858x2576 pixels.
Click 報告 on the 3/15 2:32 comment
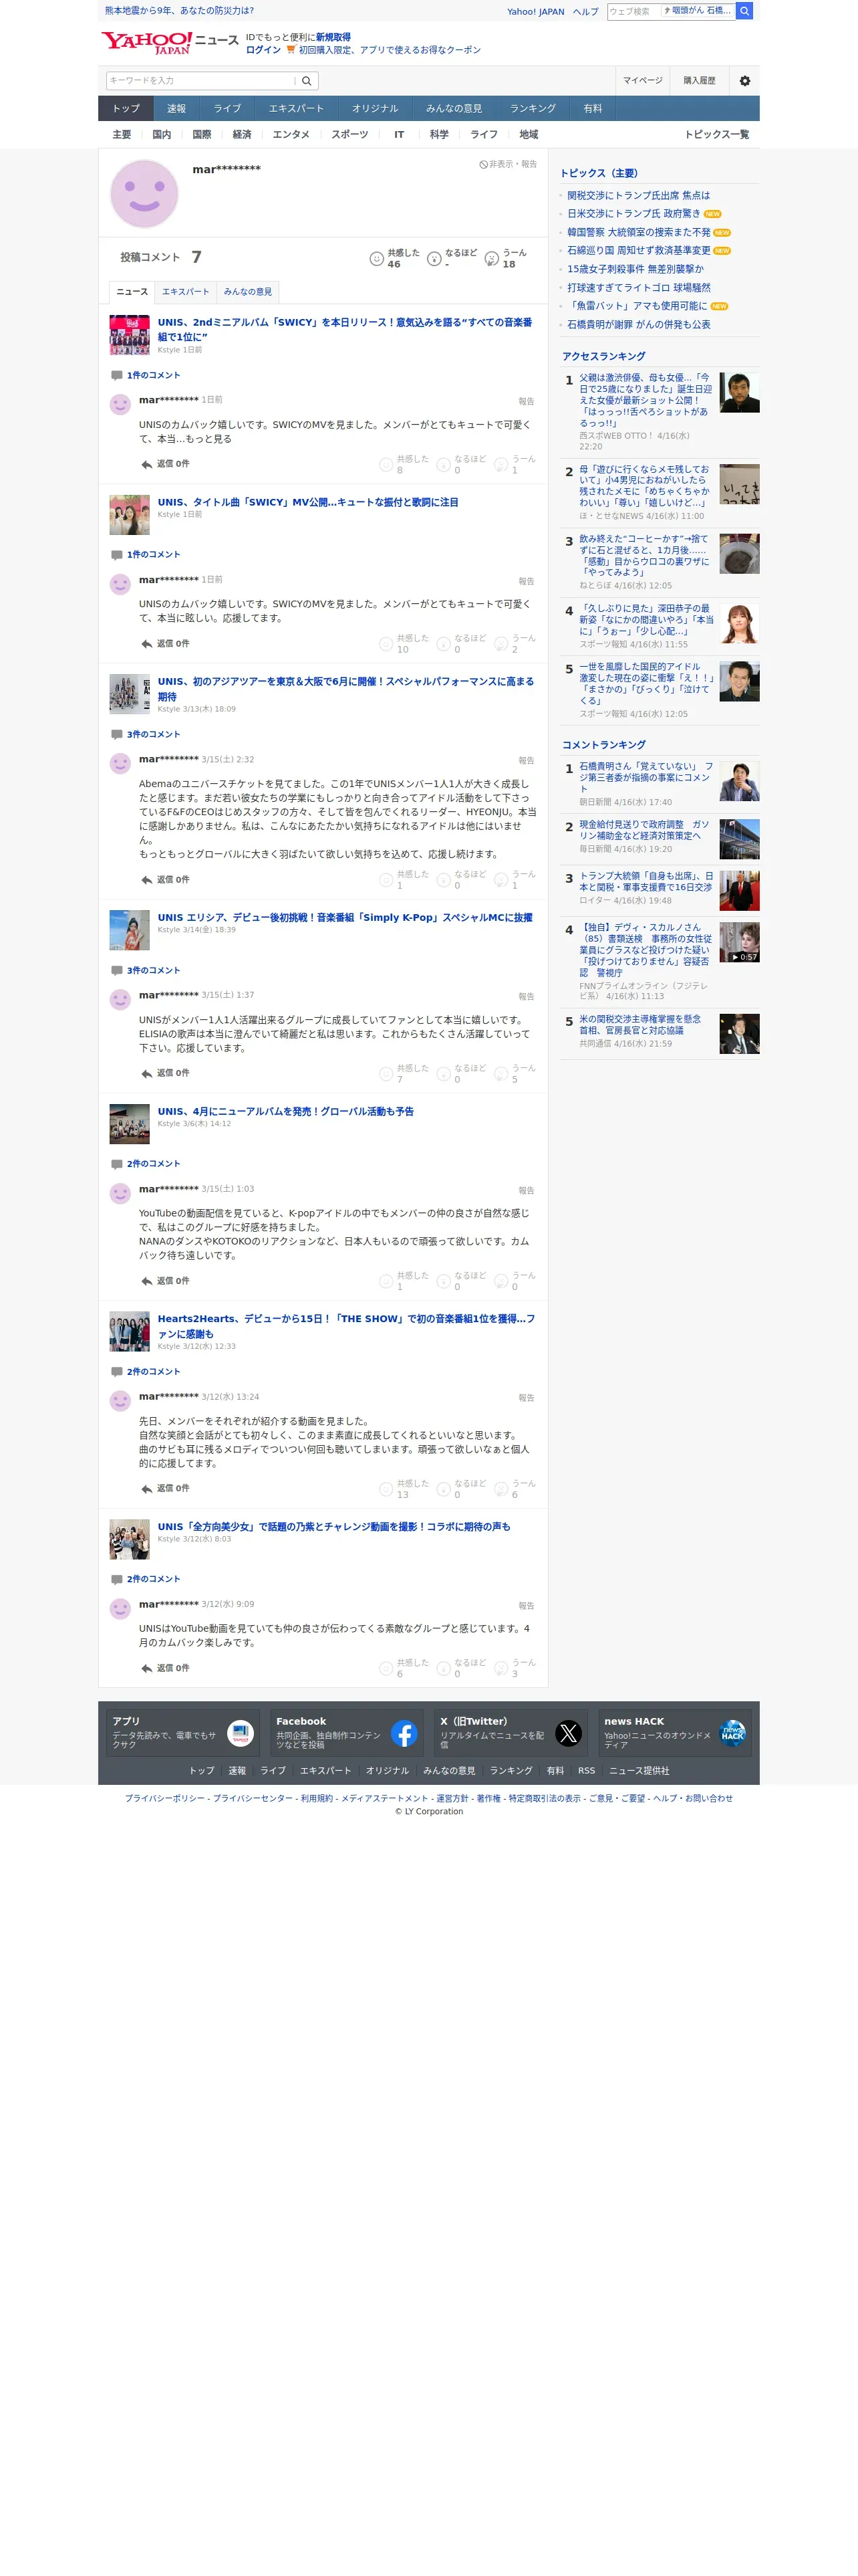tap(527, 761)
